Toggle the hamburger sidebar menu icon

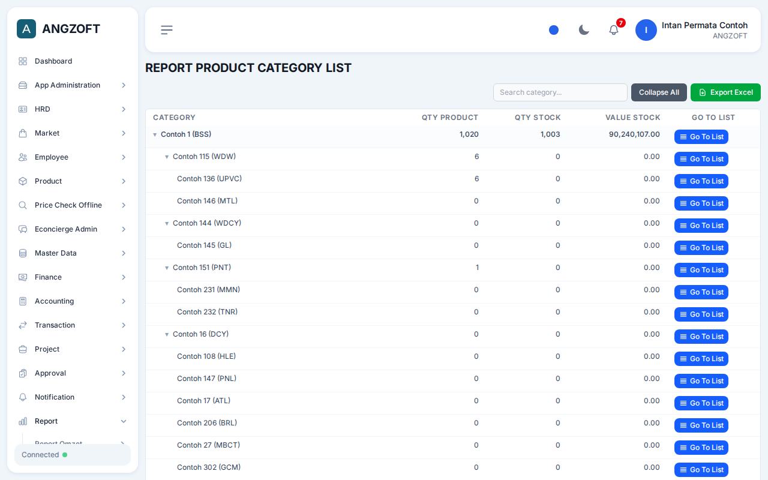click(x=167, y=30)
